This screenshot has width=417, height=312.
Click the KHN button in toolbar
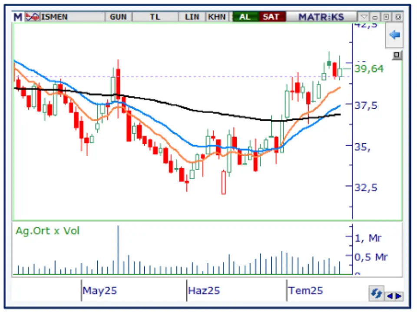point(217,17)
